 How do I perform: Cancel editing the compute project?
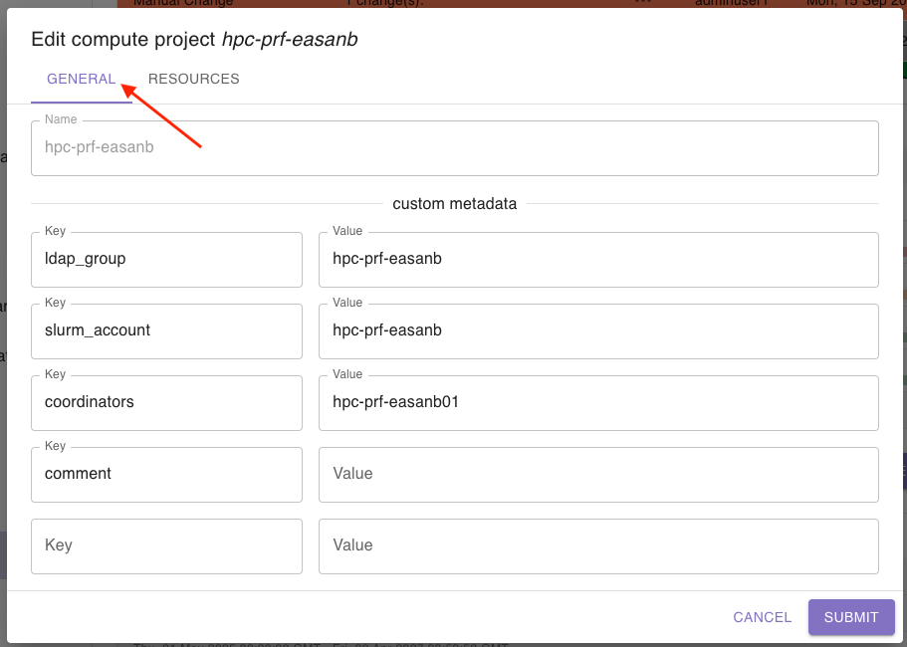(762, 617)
